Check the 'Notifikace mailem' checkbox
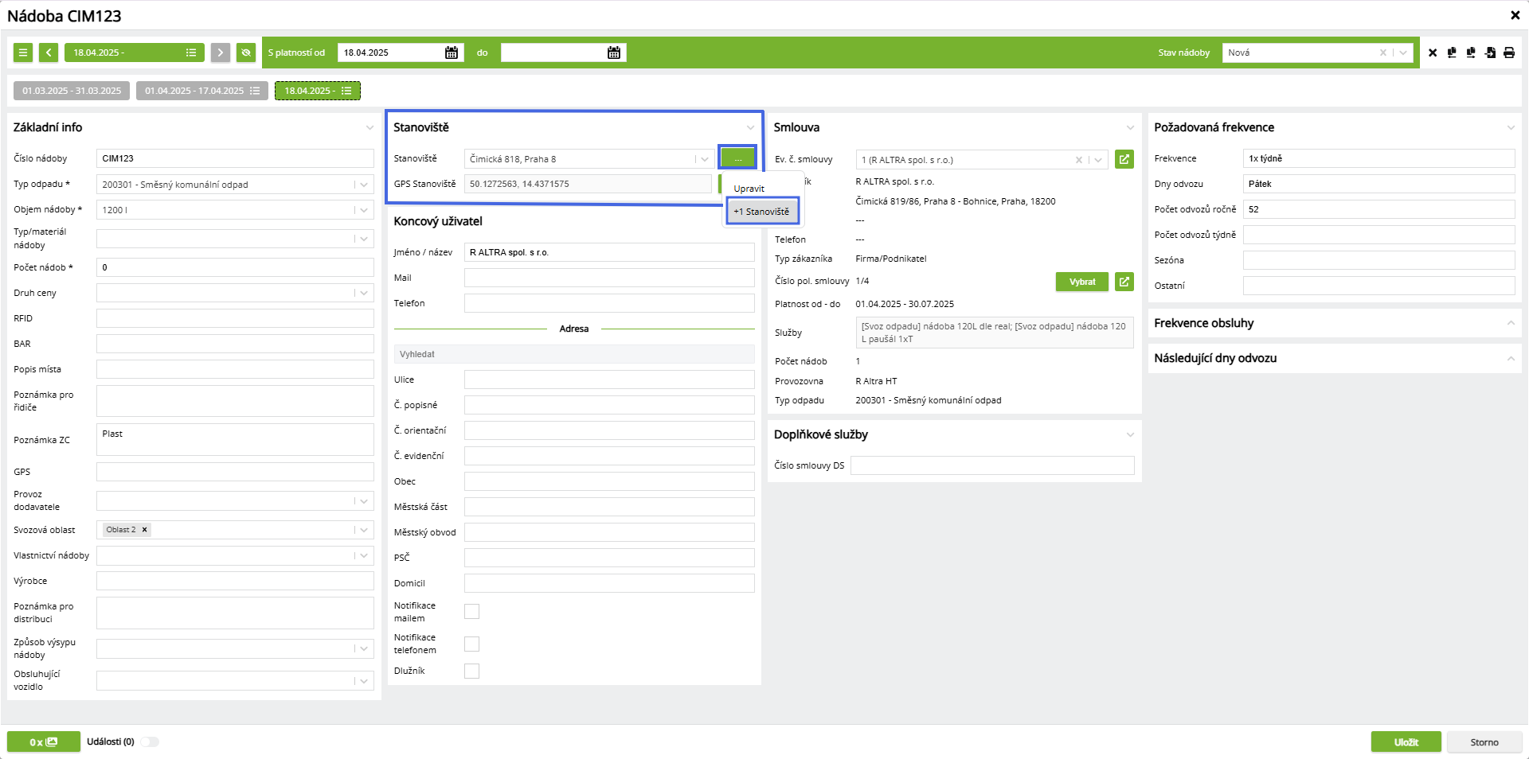The width and height of the screenshot is (1529, 759). (x=471, y=611)
